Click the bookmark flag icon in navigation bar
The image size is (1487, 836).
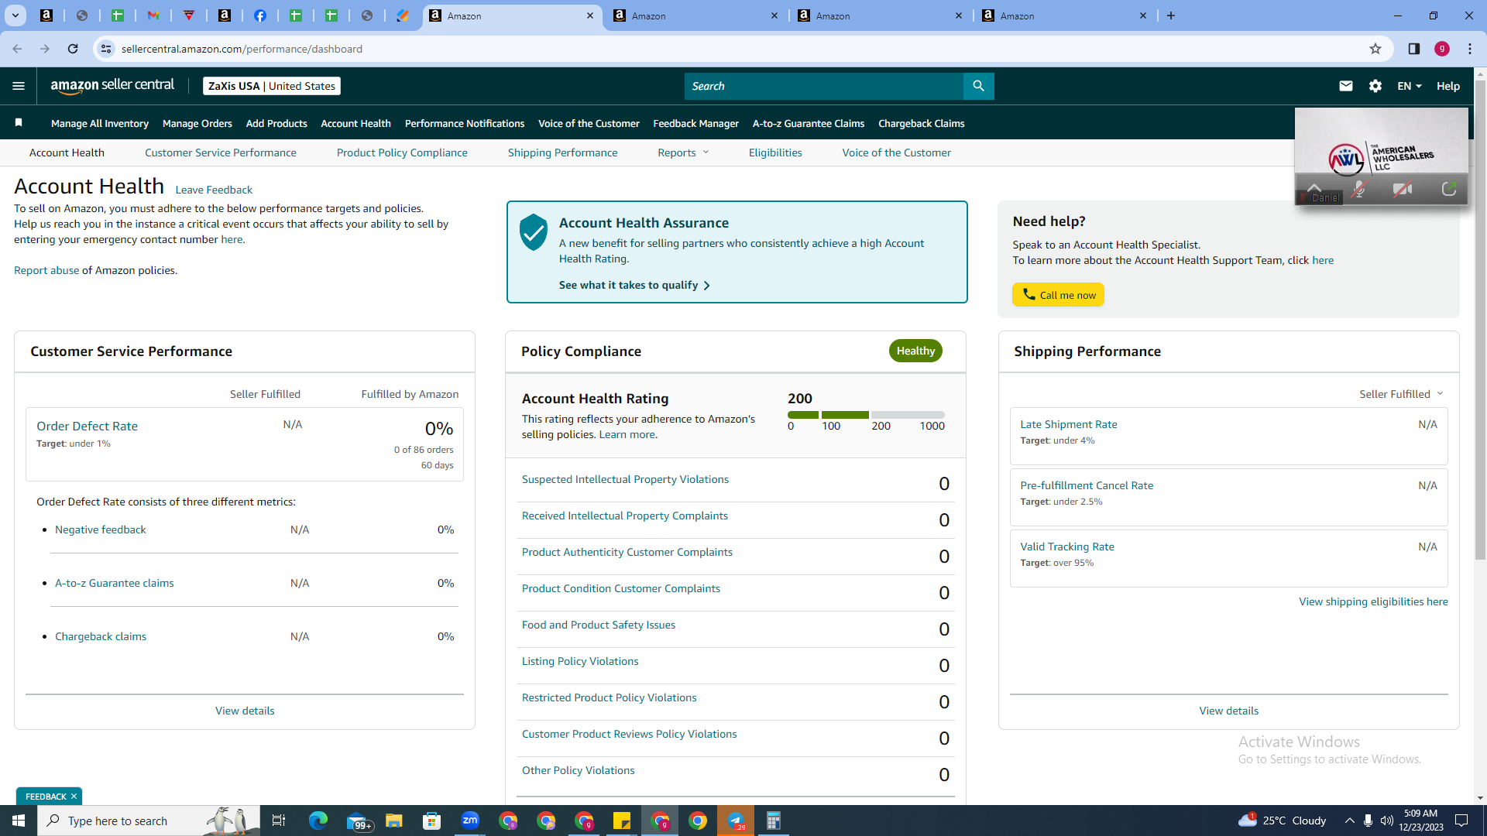[19, 122]
